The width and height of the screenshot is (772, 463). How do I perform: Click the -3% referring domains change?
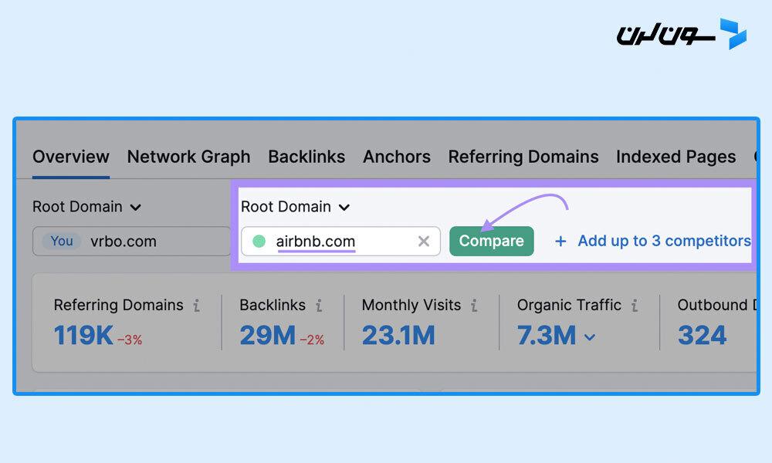(130, 340)
